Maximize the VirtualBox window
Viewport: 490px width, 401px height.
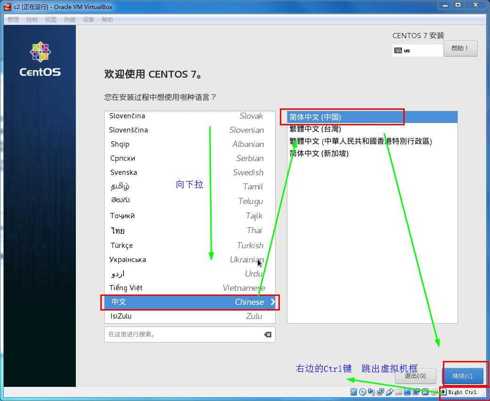tap(458, 5)
